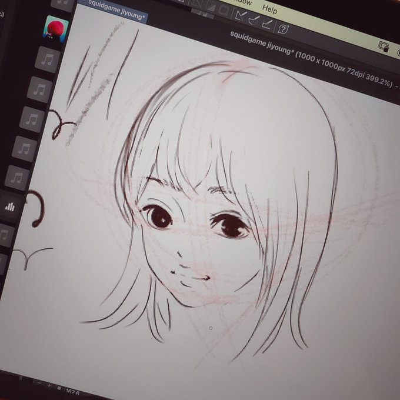Select the red album artwork thumbnail
The image size is (400, 400).
(56, 29)
